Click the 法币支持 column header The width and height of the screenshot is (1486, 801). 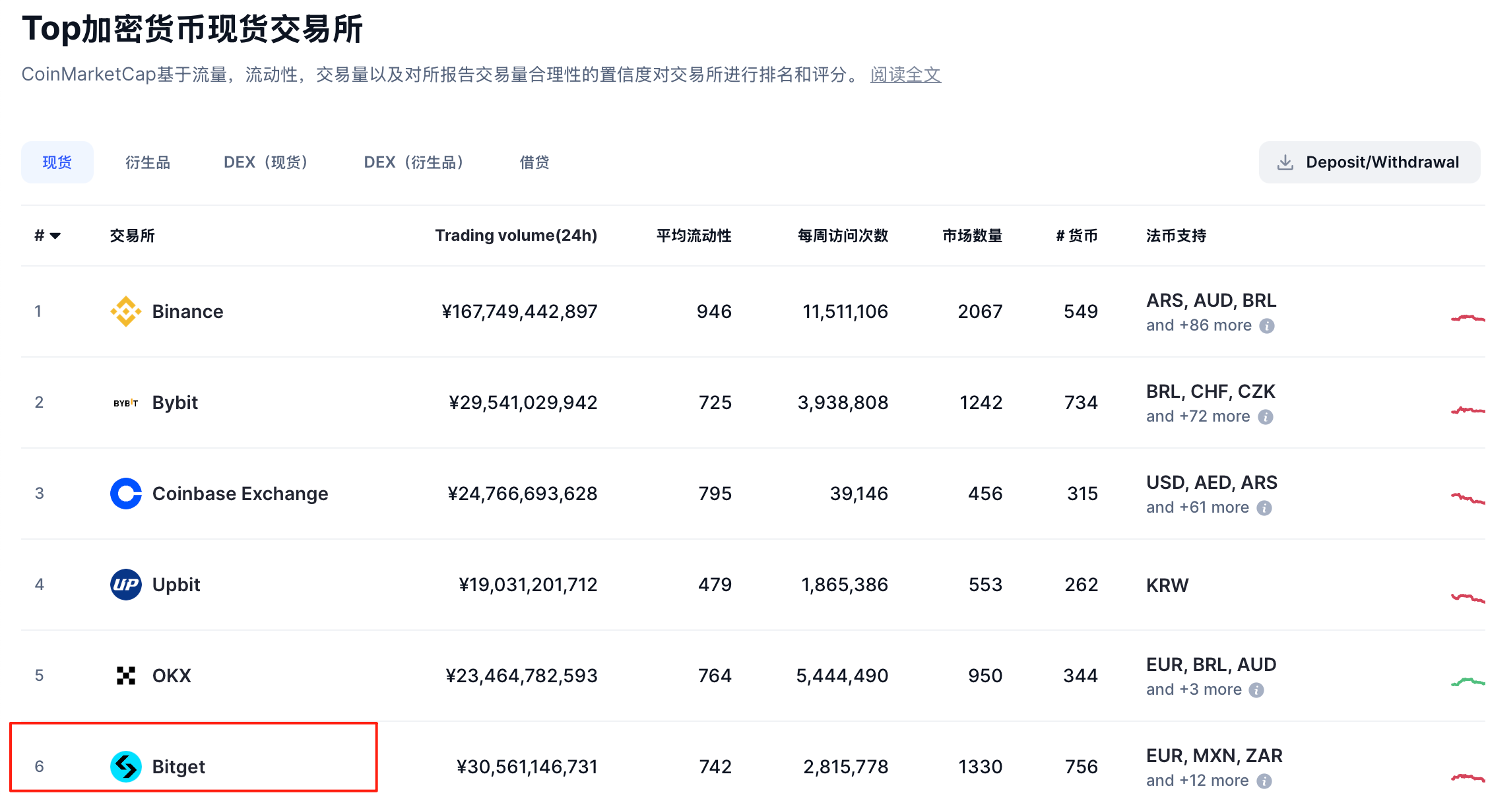tap(1177, 236)
